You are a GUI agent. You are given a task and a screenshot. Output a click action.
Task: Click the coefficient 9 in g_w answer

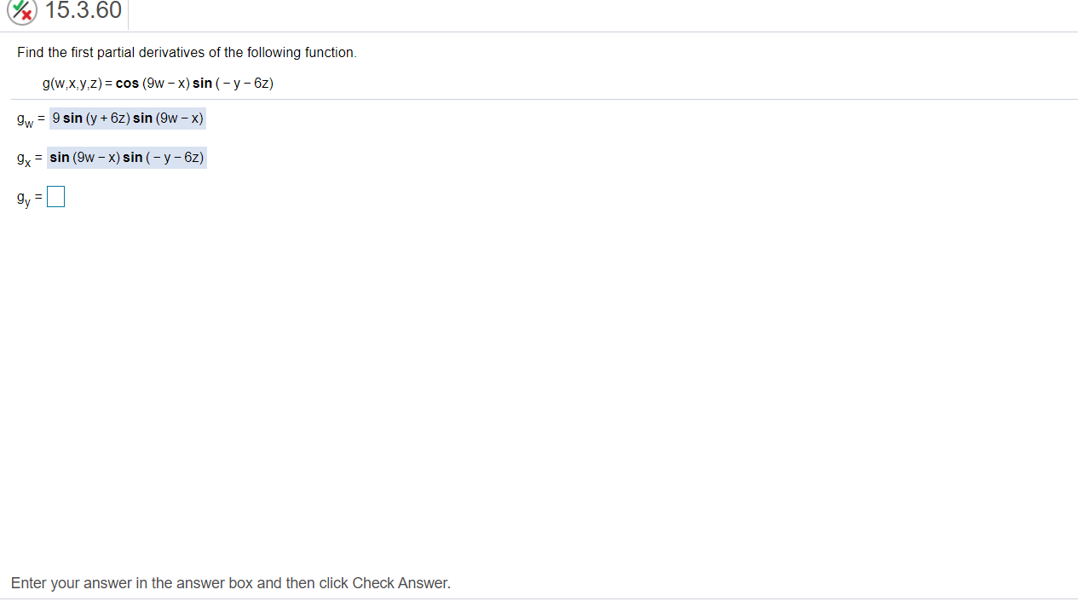tap(55, 119)
